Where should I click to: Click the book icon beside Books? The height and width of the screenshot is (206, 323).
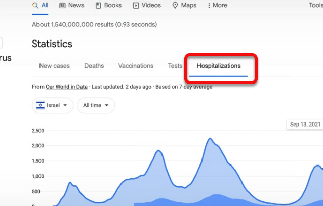(x=98, y=6)
